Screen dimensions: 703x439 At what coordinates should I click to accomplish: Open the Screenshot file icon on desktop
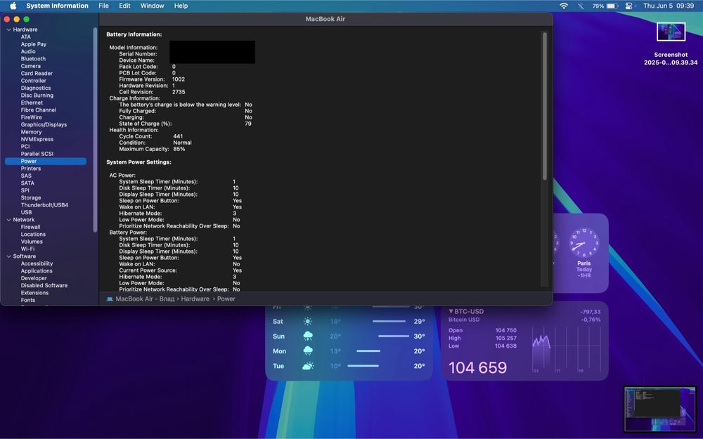point(671,32)
